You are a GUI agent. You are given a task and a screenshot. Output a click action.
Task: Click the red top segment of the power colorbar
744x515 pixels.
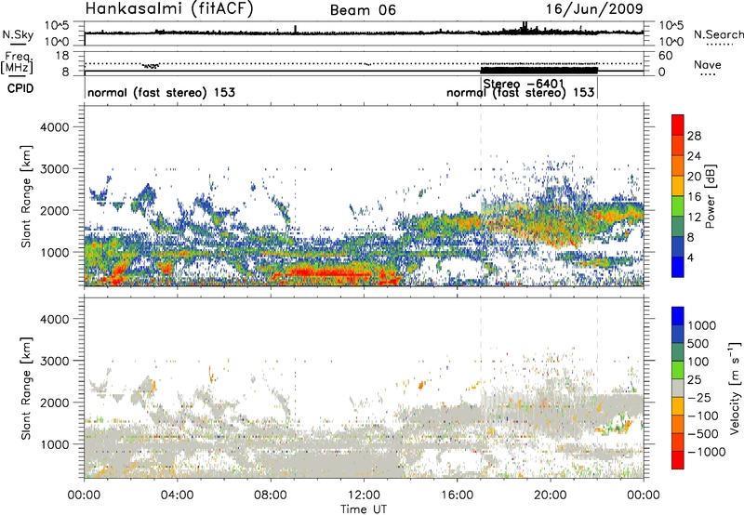pyautogui.click(x=678, y=125)
